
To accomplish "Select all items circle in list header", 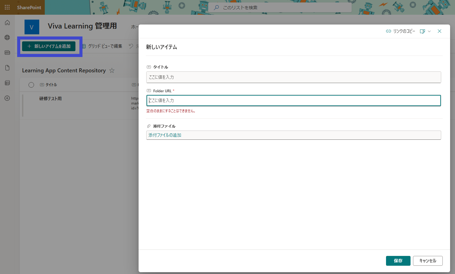I will pos(31,85).
